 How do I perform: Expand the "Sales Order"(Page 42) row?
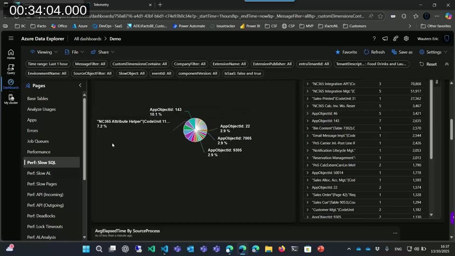click(307, 195)
